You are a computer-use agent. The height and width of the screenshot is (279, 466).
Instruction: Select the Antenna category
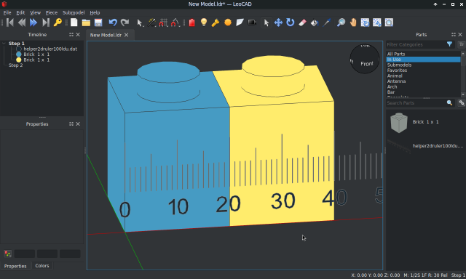(x=396, y=81)
